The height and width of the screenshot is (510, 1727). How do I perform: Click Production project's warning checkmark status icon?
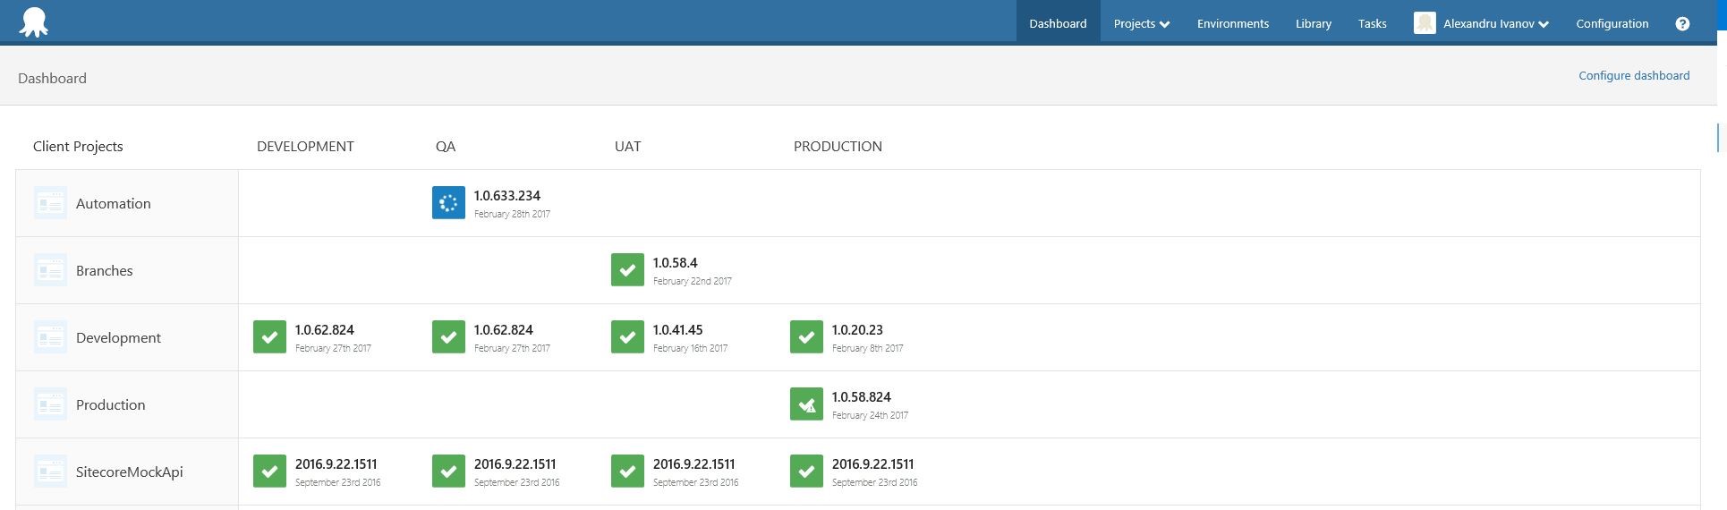pos(806,404)
